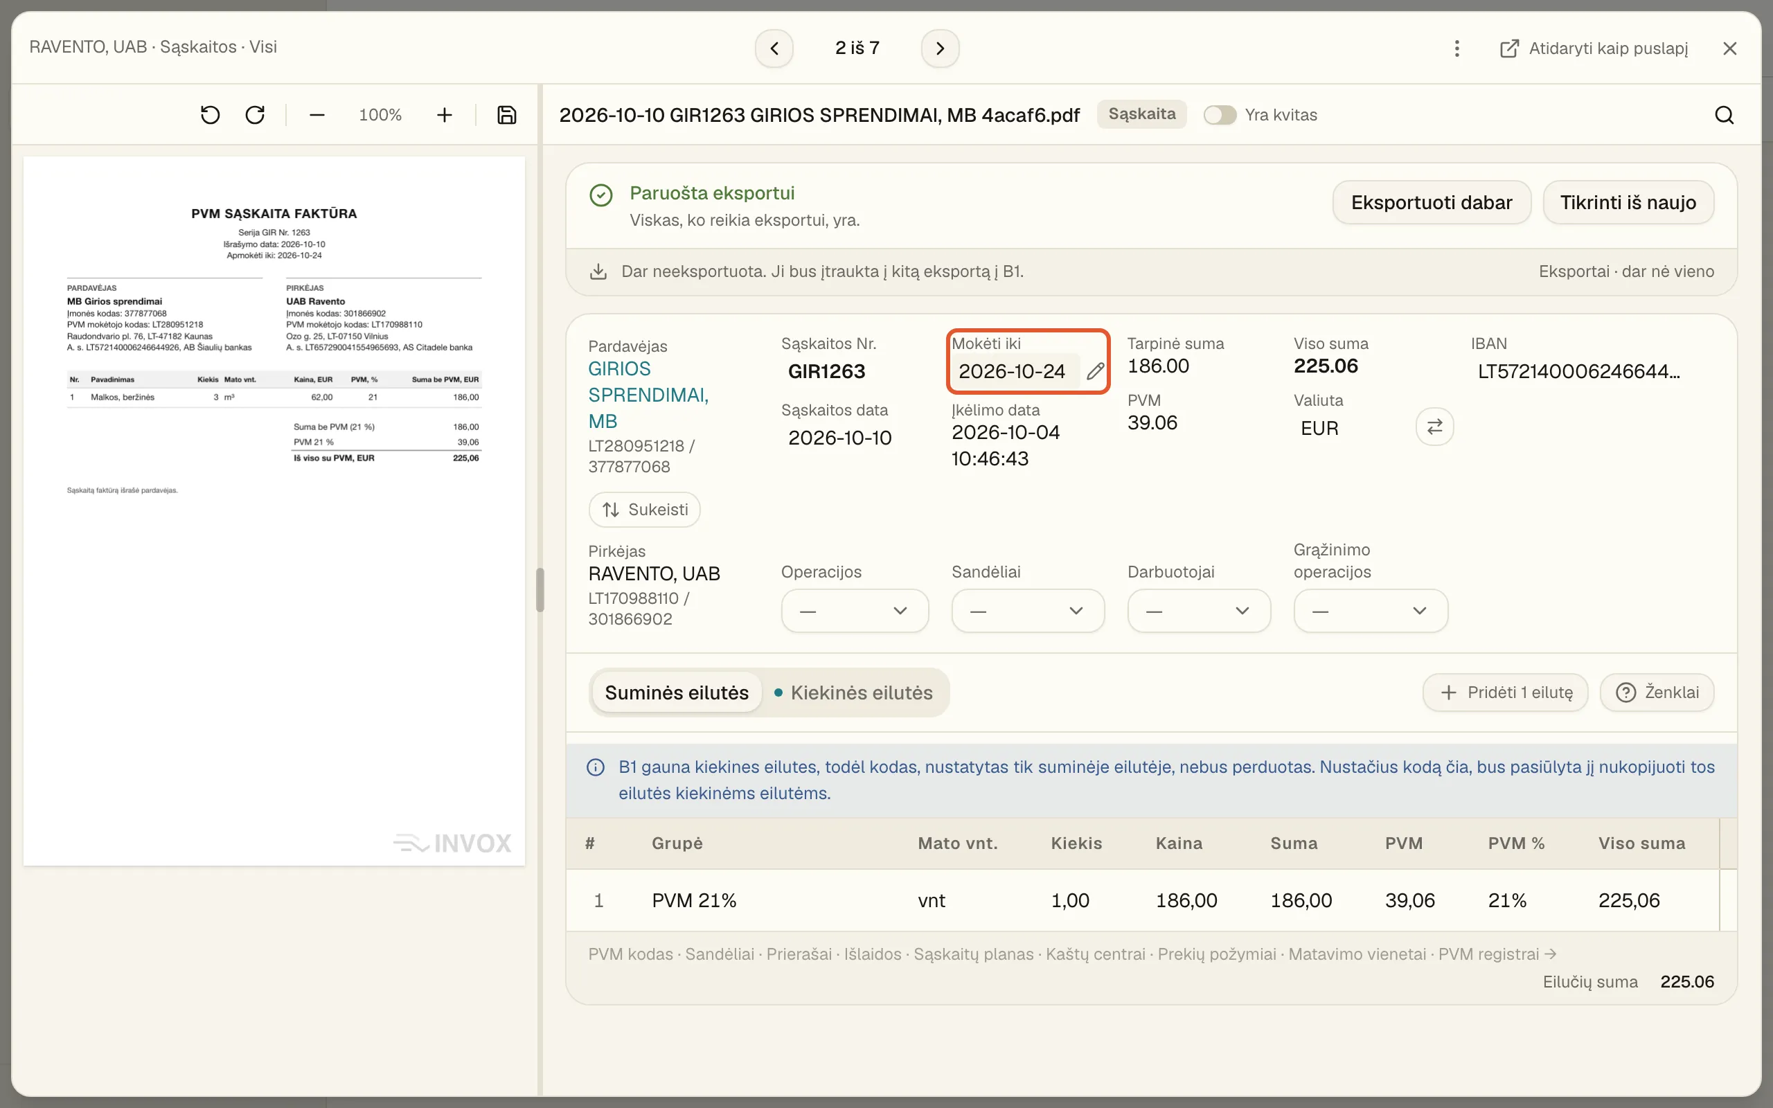This screenshot has width=1773, height=1108.
Task: Click the Sąskaitos Nr. field GIR1263
Action: [826, 372]
